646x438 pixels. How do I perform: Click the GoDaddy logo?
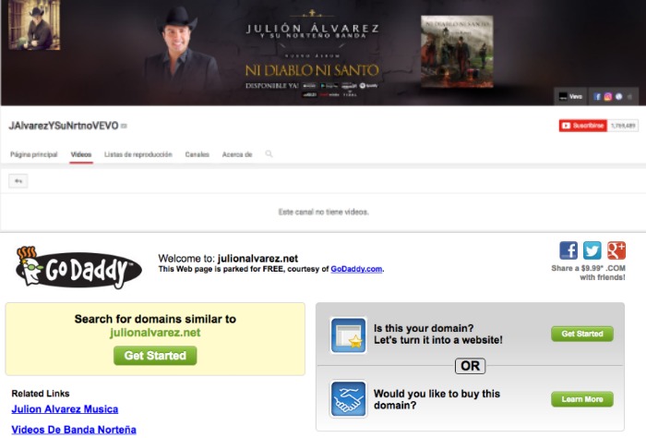[78, 267]
